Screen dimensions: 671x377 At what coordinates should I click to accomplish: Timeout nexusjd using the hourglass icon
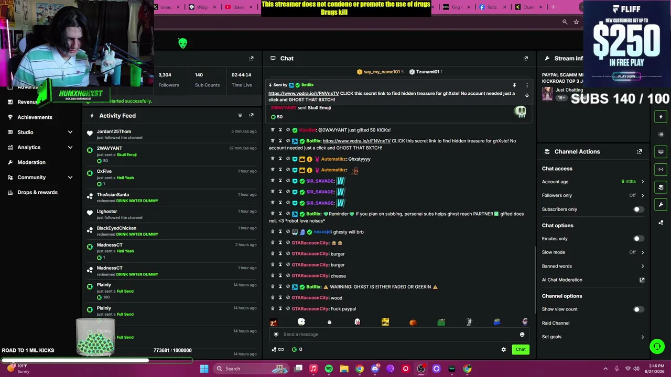(x=280, y=232)
